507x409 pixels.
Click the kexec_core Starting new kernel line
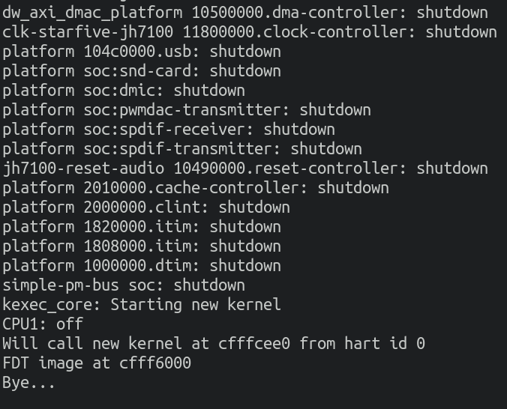pyautogui.click(x=142, y=305)
